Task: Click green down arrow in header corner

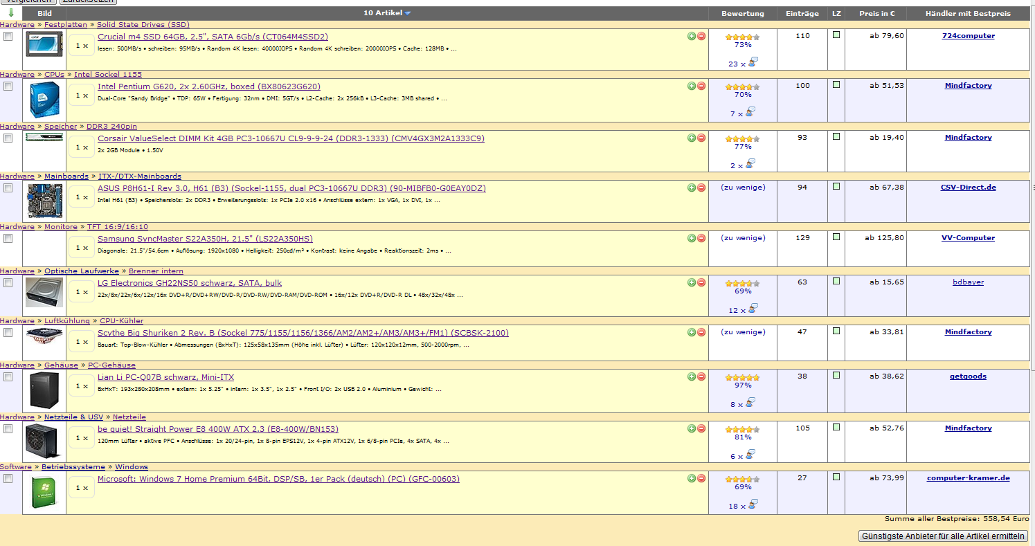Action: click(x=11, y=13)
